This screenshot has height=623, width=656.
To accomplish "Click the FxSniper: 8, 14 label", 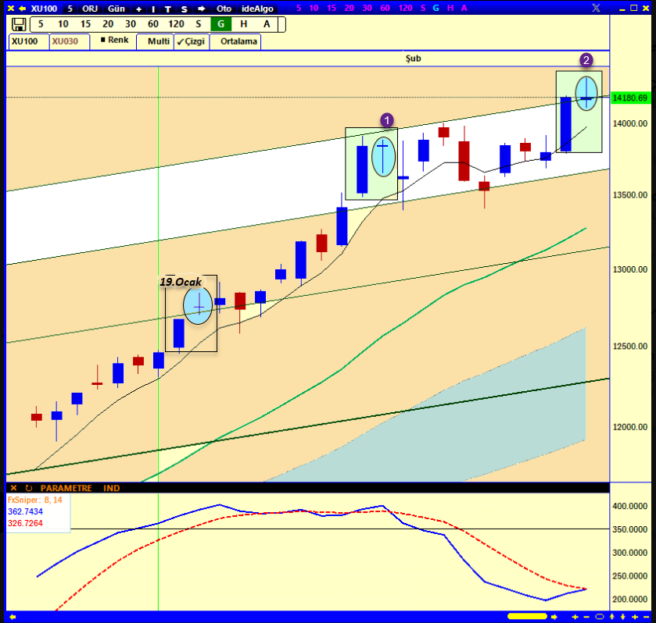I will tap(34, 500).
